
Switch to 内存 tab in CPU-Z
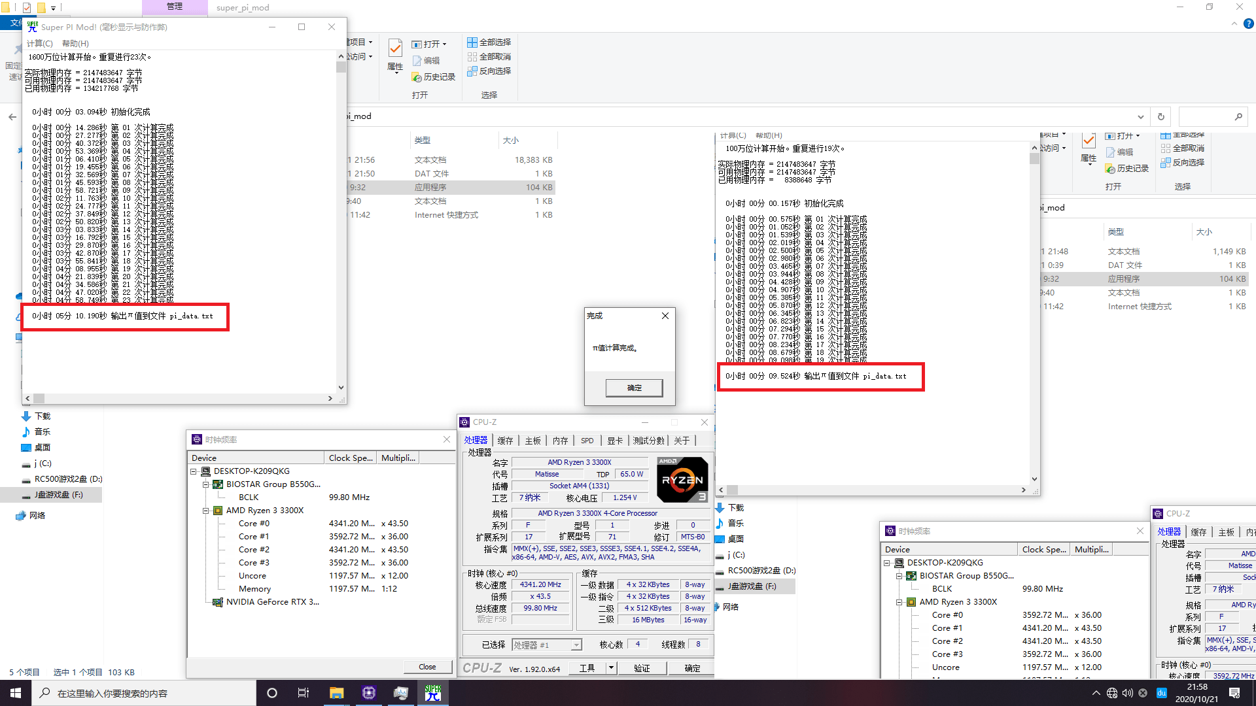[x=560, y=441]
